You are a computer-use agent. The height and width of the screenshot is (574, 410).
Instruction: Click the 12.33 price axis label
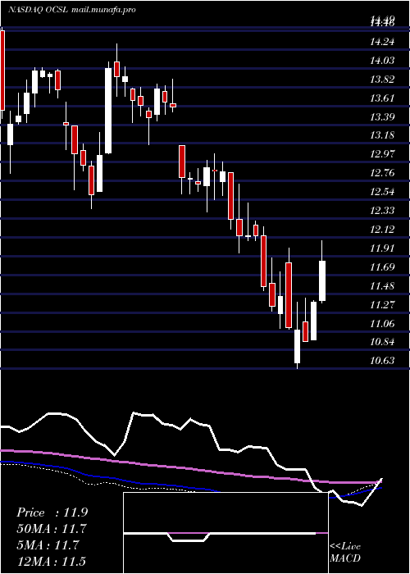click(383, 211)
